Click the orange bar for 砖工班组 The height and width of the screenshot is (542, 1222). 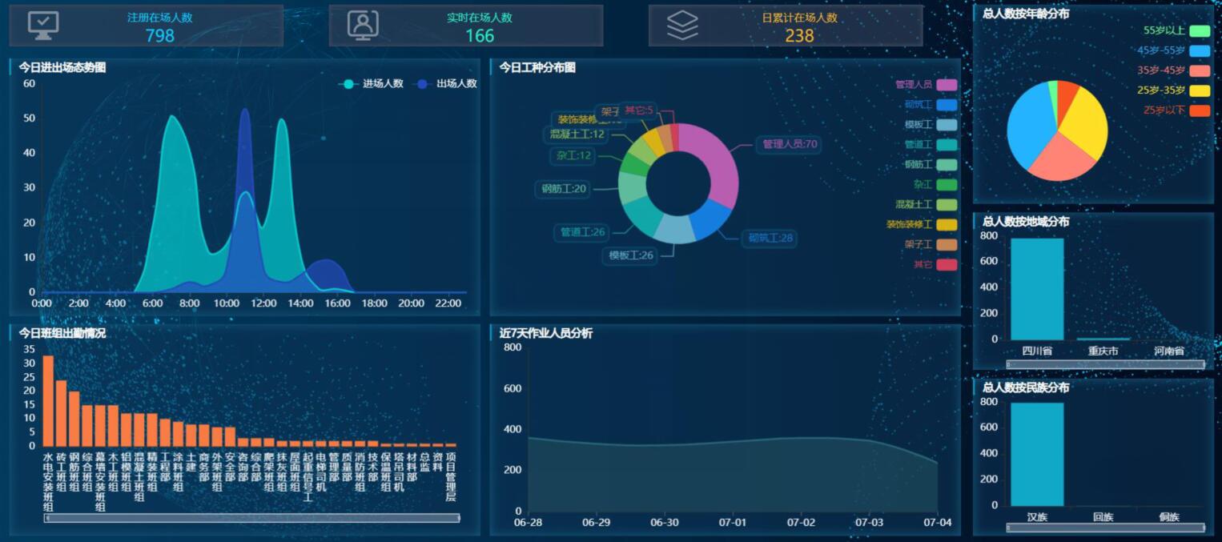[61, 414]
